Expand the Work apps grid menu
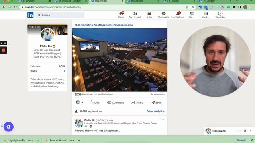The image size is (255, 143). 206,15
